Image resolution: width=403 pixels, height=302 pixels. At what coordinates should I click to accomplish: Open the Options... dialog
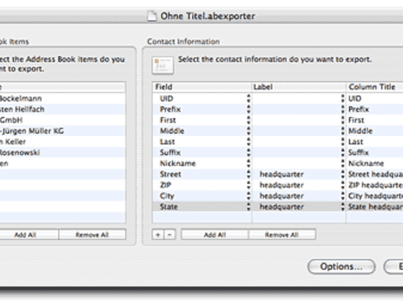[341, 266]
